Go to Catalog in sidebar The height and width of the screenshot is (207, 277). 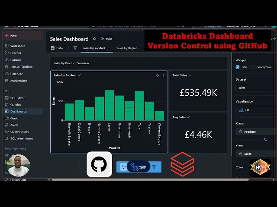pyautogui.click(x=16, y=60)
